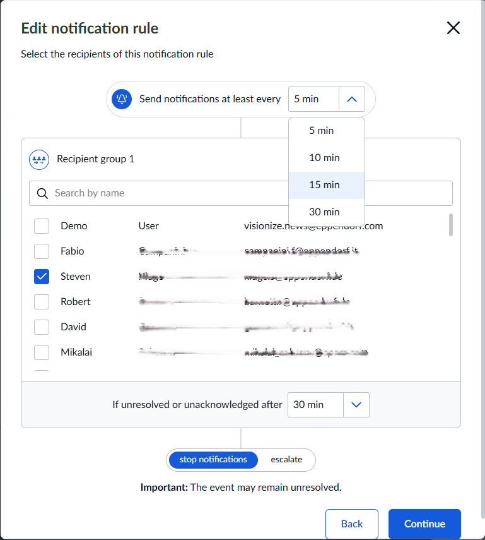Screen dimensions: 485x540
Task: Select "15 min" from the dropdown list
Action: pos(324,184)
